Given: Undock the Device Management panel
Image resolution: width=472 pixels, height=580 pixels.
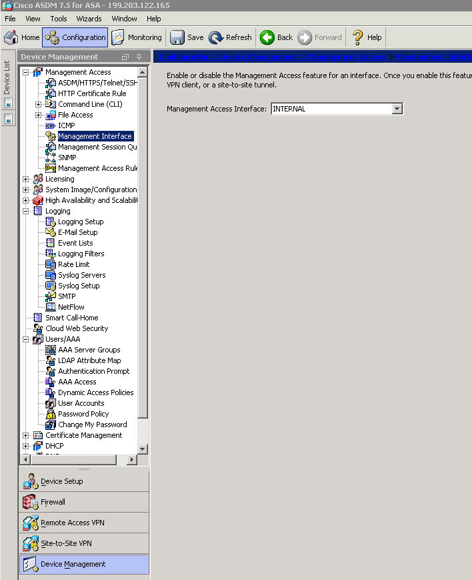Looking at the screenshot, I should 125,57.
